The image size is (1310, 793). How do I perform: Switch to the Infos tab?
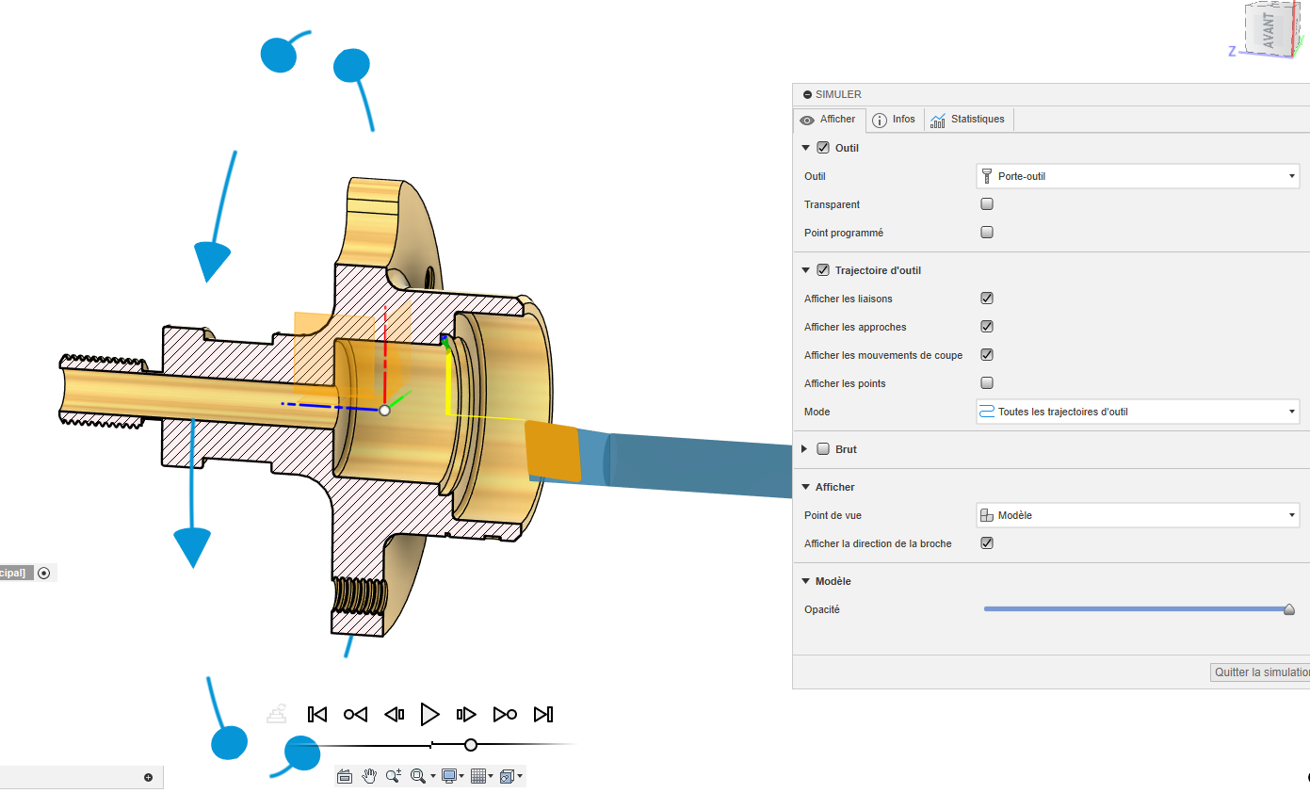(893, 120)
